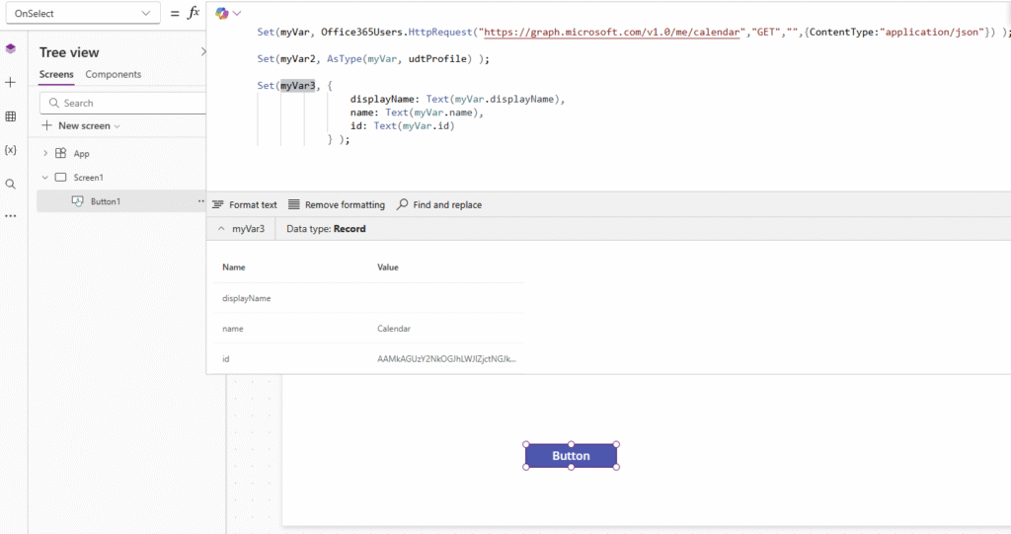Expand the App tree node
This screenshot has width=1011, height=534.
click(x=45, y=154)
